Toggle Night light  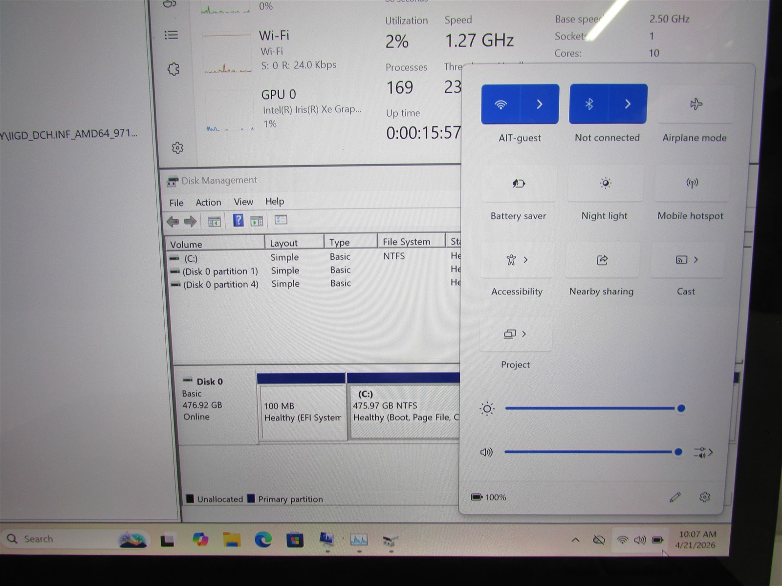[x=605, y=183]
